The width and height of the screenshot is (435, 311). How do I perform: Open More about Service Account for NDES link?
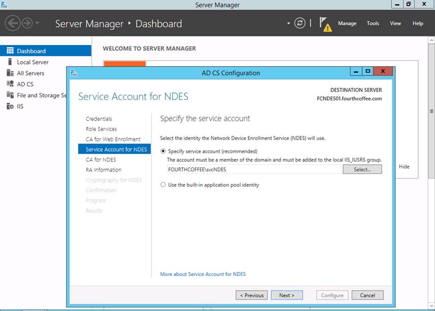pyautogui.click(x=203, y=274)
